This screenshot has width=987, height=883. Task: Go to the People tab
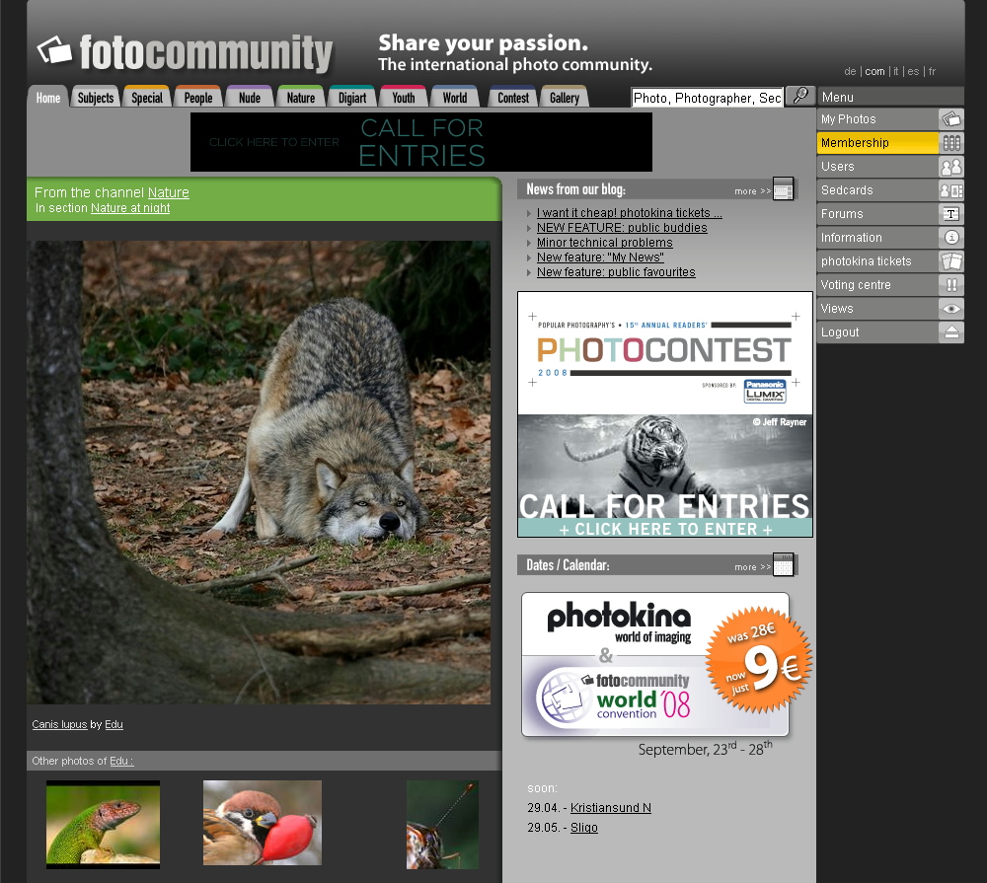198,98
